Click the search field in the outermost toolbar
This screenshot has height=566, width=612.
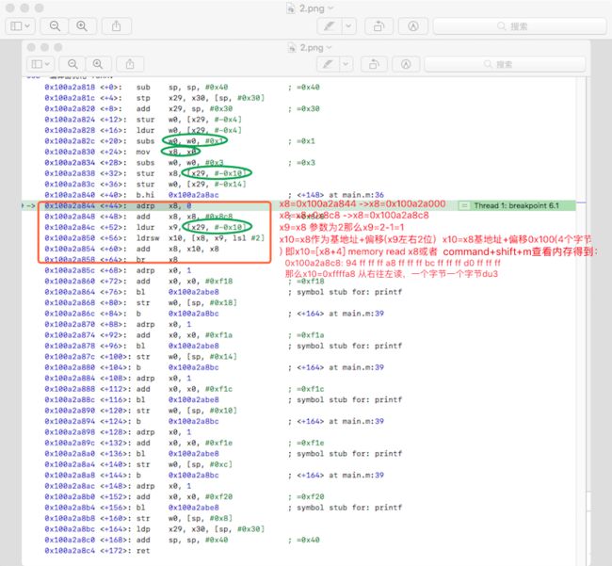coord(520,26)
